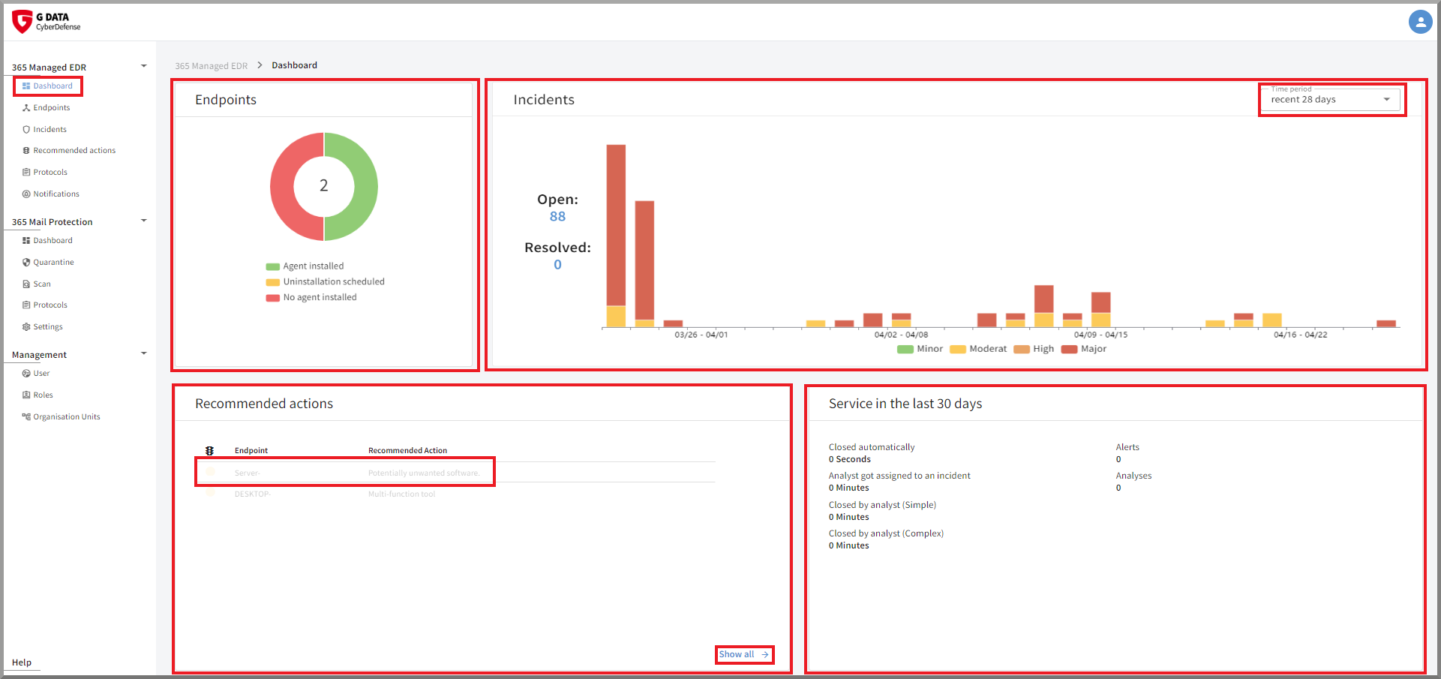Click the Roles sidebar icon
1441x679 pixels.
click(x=26, y=395)
